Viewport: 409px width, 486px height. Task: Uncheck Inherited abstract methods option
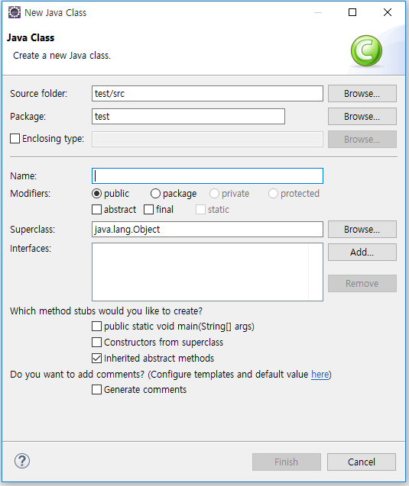(x=96, y=359)
